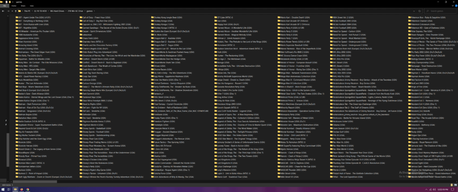This screenshot has height=192, width=458.
Task: Click the Search games input box
Action: (x=438, y=10)
